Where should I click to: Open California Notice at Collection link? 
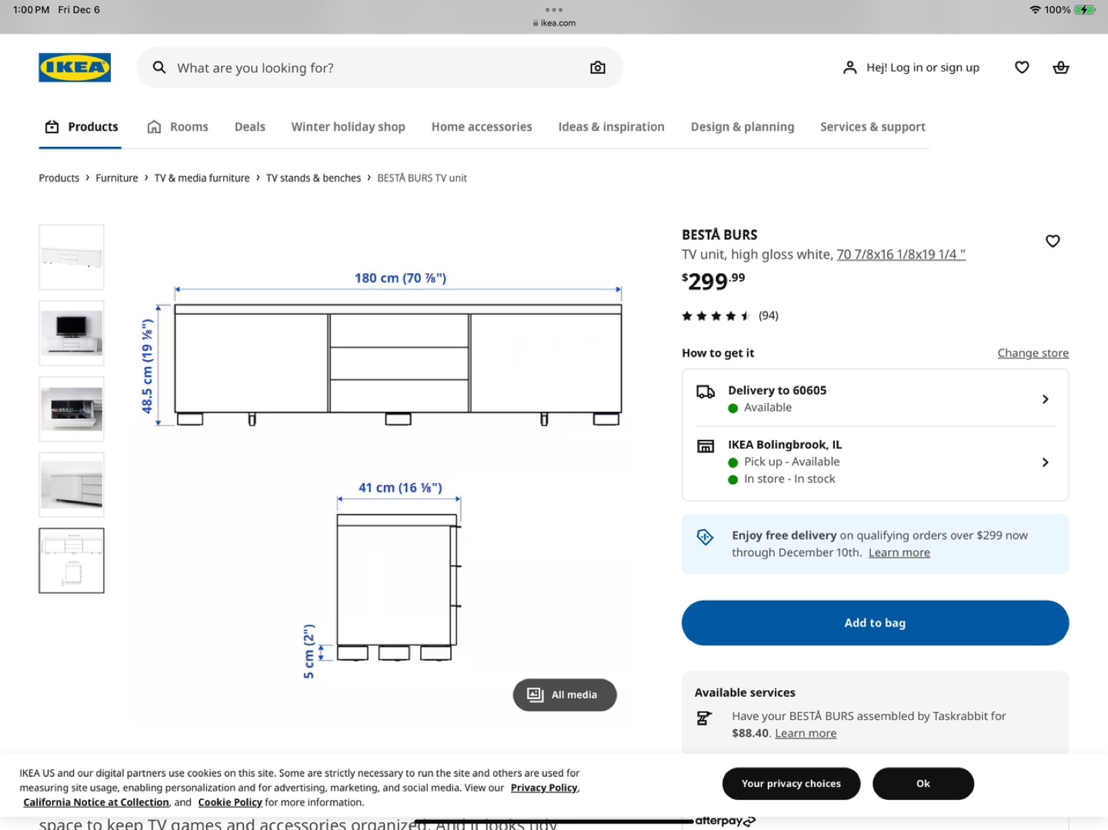pyautogui.click(x=96, y=802)
